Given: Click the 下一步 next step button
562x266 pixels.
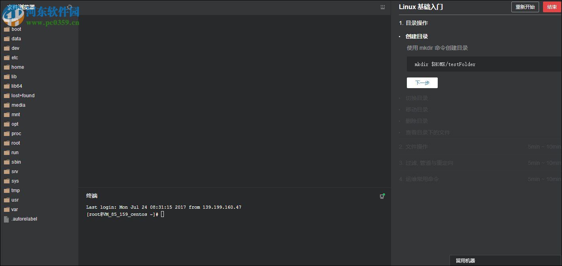Looking at the screenshot, I should click(422, 83).
